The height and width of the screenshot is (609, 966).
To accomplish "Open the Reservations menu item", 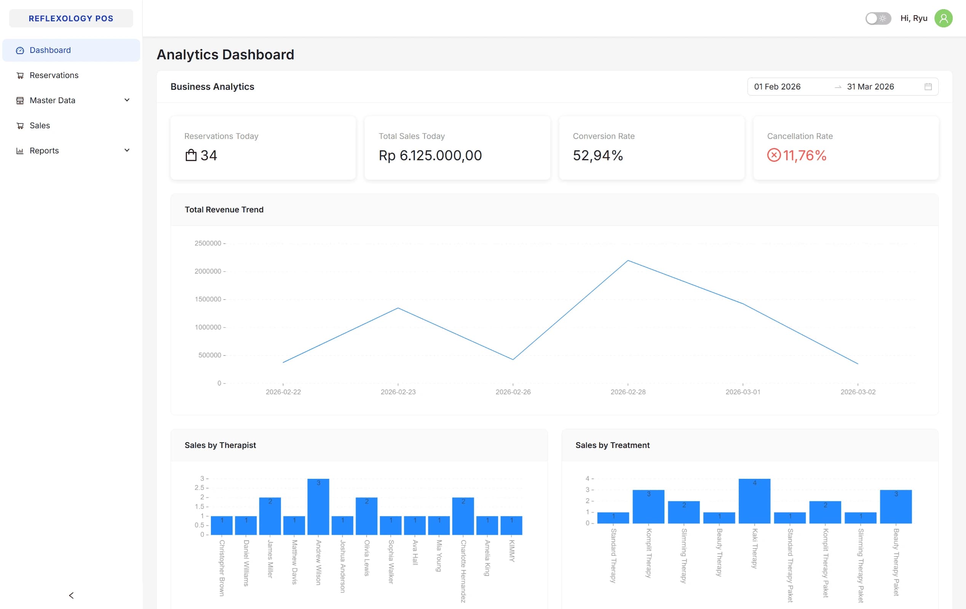I will point(54,75).
